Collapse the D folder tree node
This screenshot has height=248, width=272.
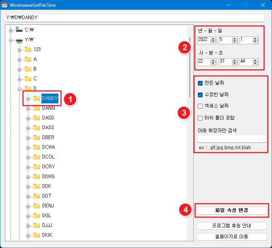(x=19, y=89)
